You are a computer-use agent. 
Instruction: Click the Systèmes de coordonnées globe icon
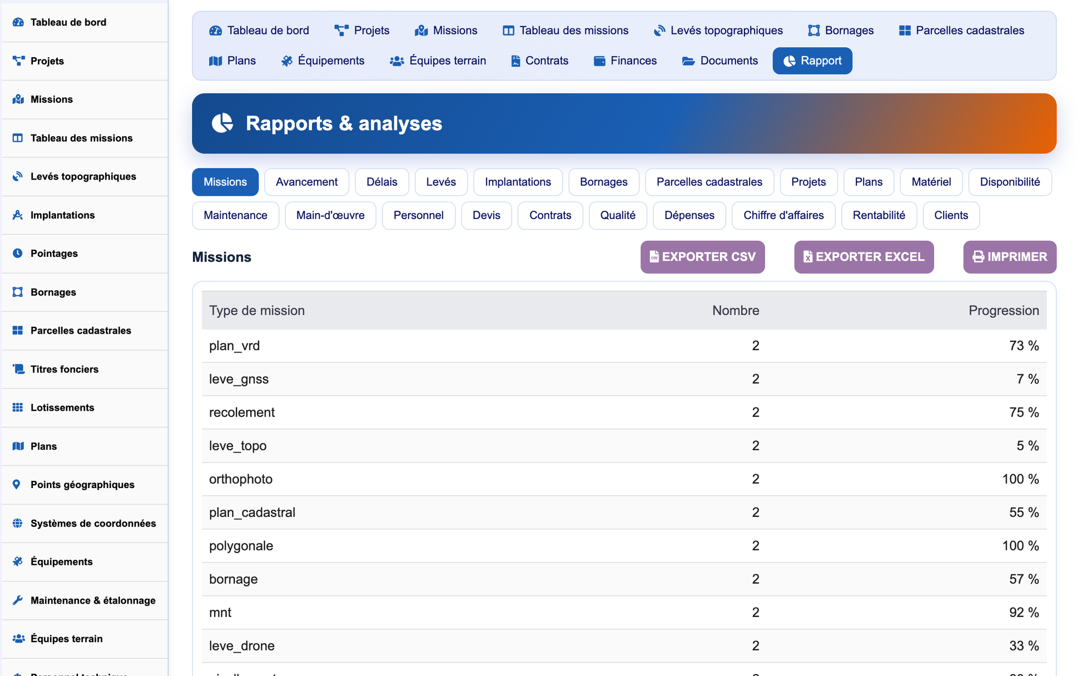(x=18, y=523)
